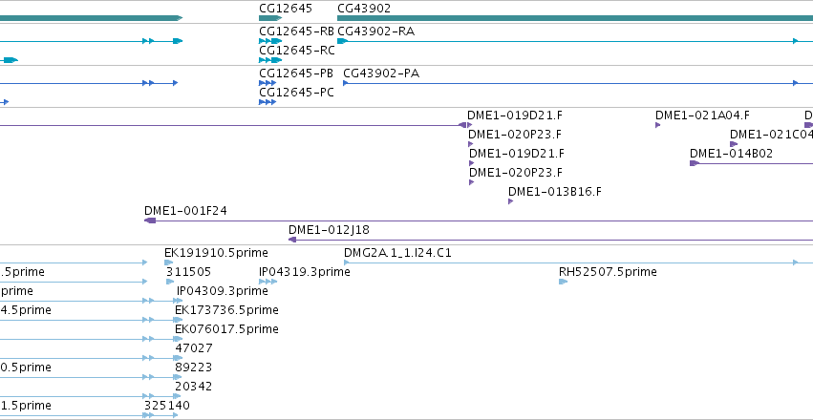
Task: Select transcript CG43902-RA label
Action: pos(375,31)
